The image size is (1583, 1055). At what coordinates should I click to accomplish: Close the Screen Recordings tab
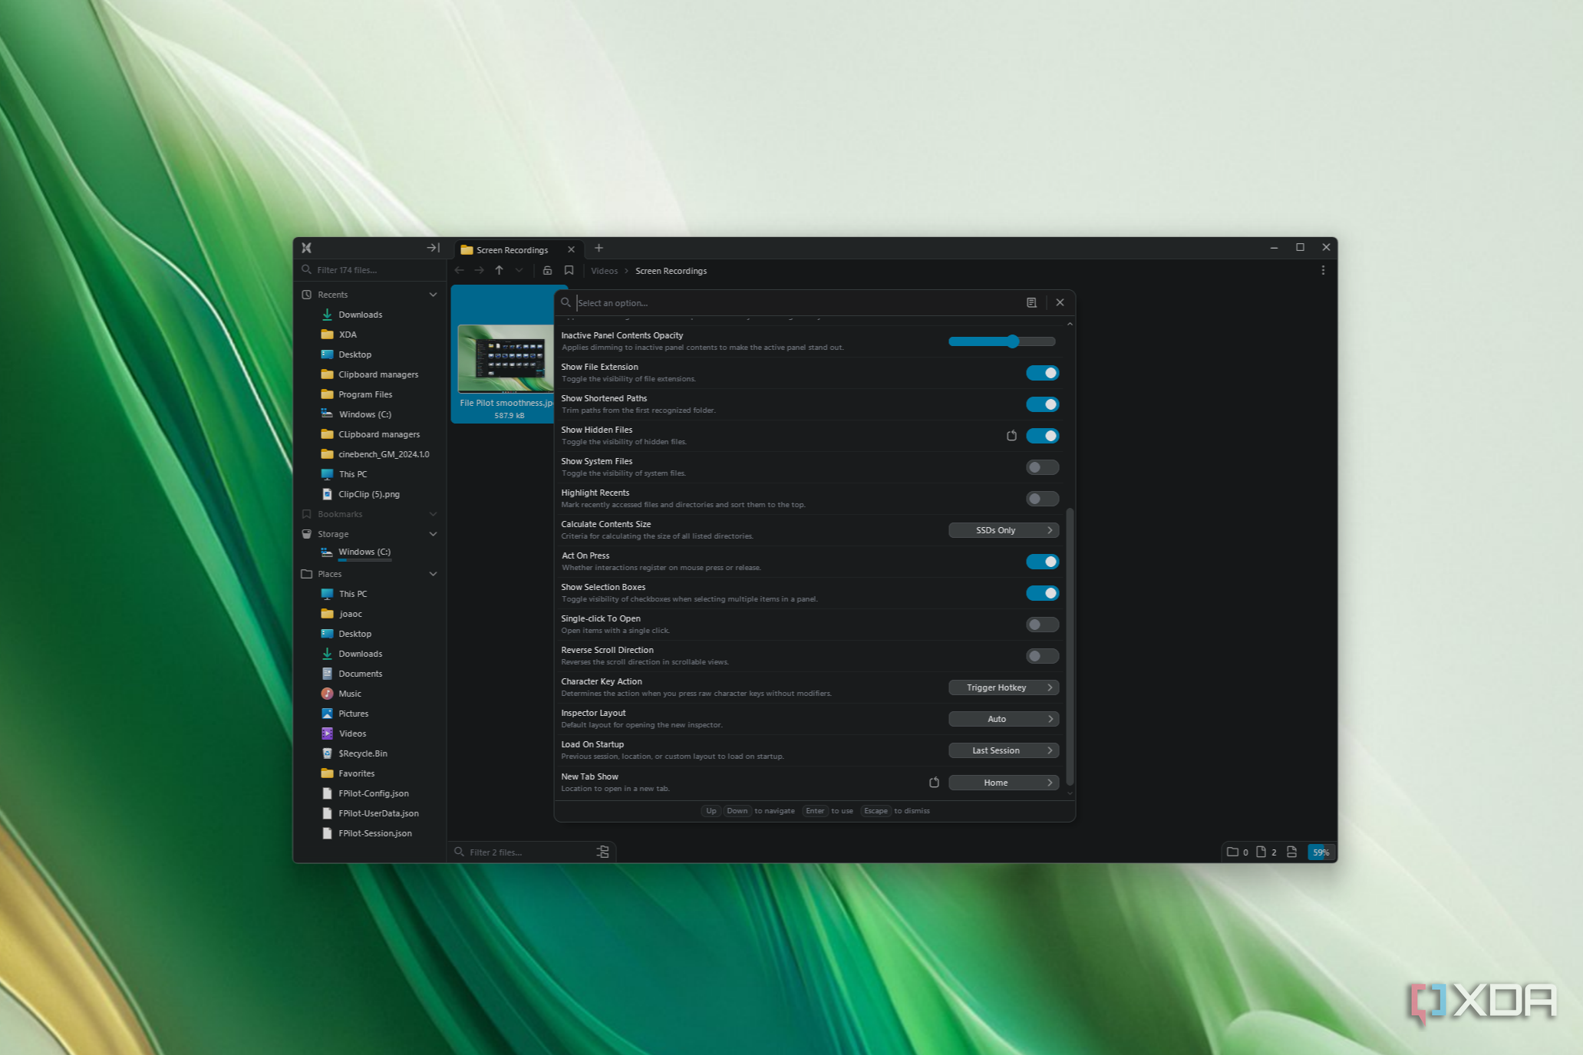coord(571,249)
